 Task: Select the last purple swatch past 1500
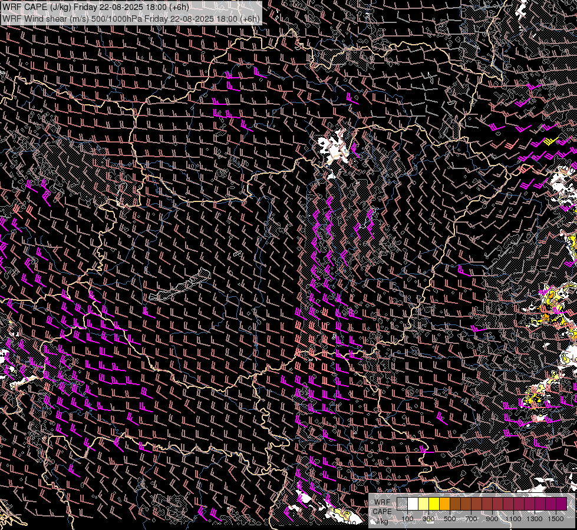point(562,503)
